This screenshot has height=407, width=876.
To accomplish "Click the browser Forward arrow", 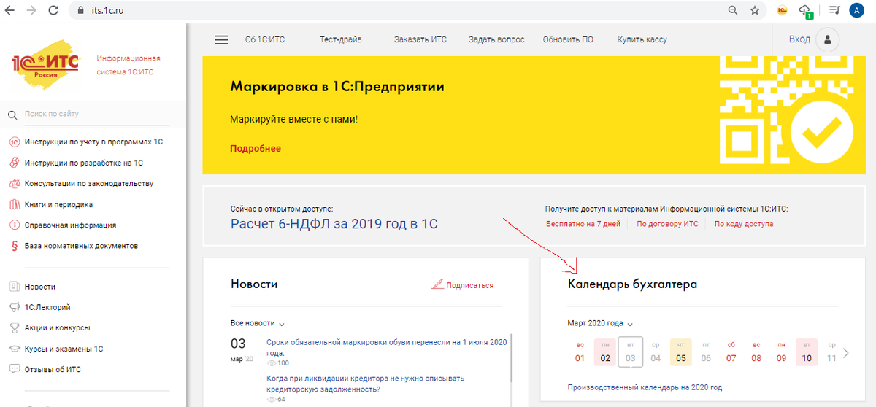I will tap(33, 10).
